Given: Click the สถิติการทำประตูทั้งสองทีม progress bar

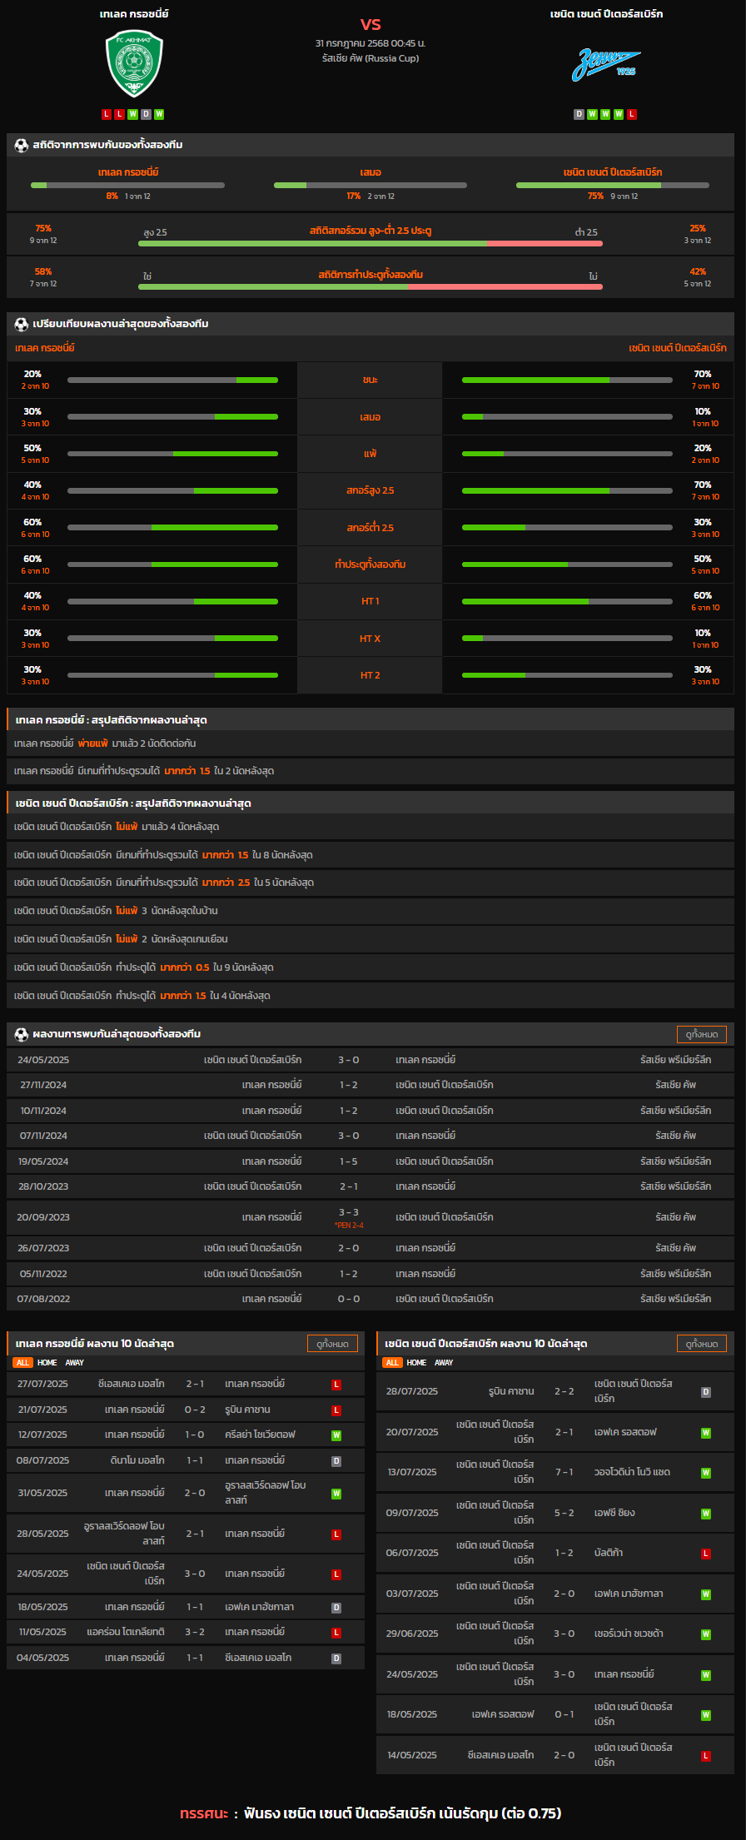Looking at the screenshot, I should 371,287.
